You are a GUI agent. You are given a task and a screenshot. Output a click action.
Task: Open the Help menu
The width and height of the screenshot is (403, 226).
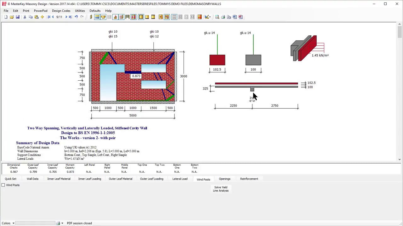pos(108,11)
